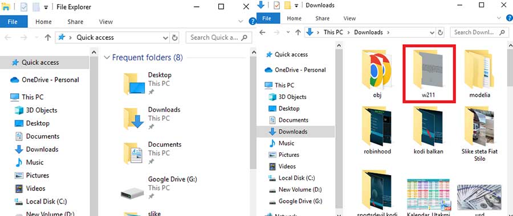Viewport: 513px width, 216px height.
Task: Refresh the Quick access view
Action: coord(175,38)
